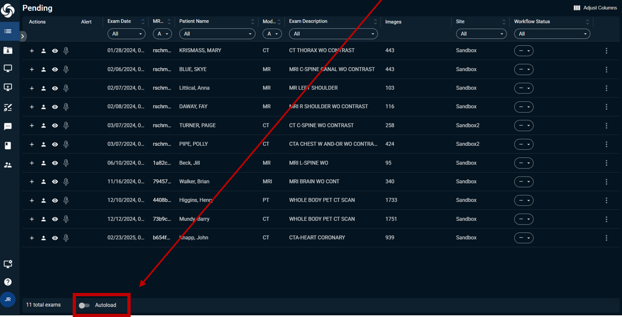Click assign person icon for Littical, Anna
Viewport: 622px width, 317px height.
pos(43,88)
